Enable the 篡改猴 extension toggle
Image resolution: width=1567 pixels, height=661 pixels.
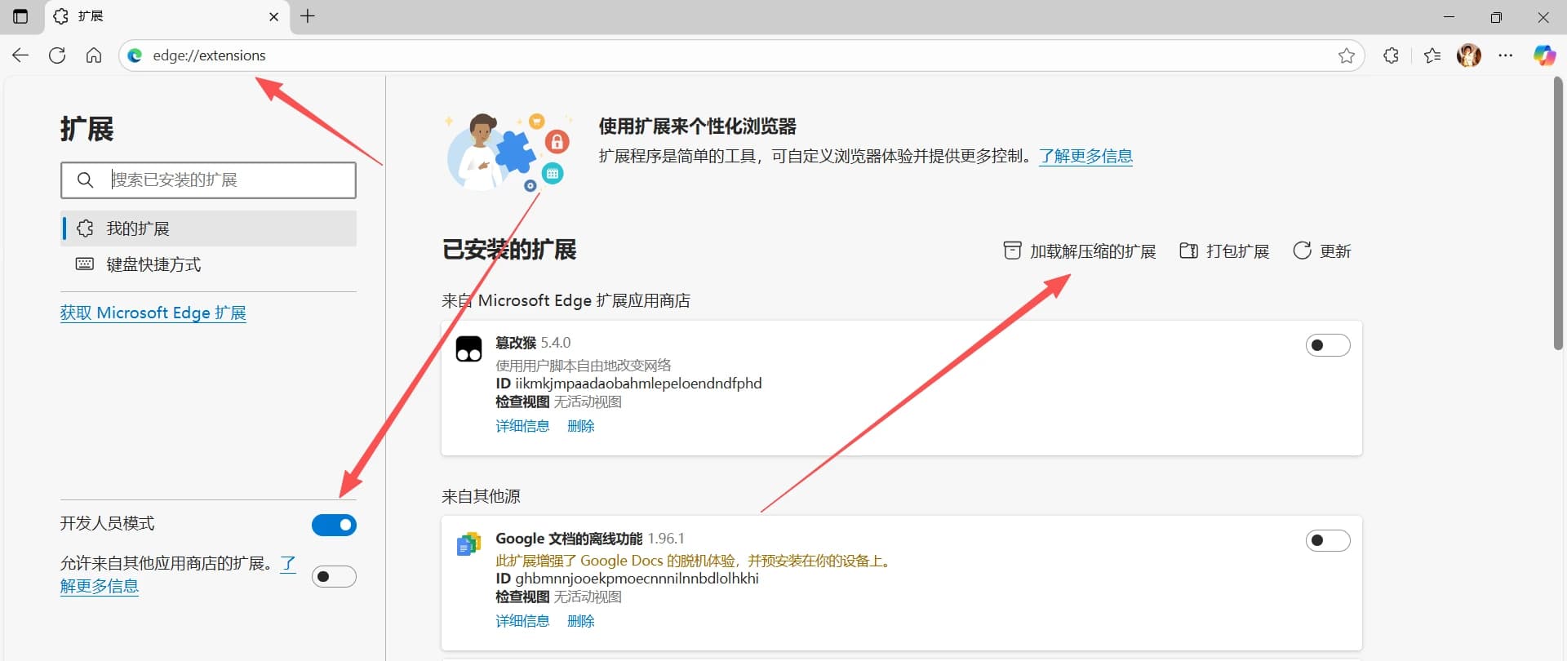1327,345
